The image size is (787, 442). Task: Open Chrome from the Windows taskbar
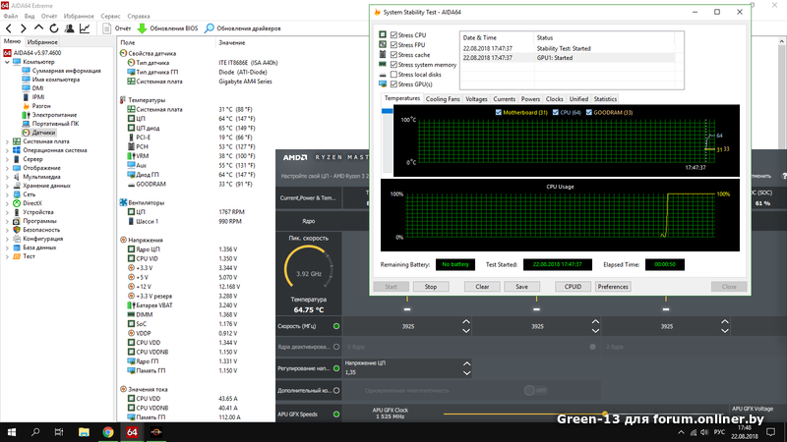107,432
